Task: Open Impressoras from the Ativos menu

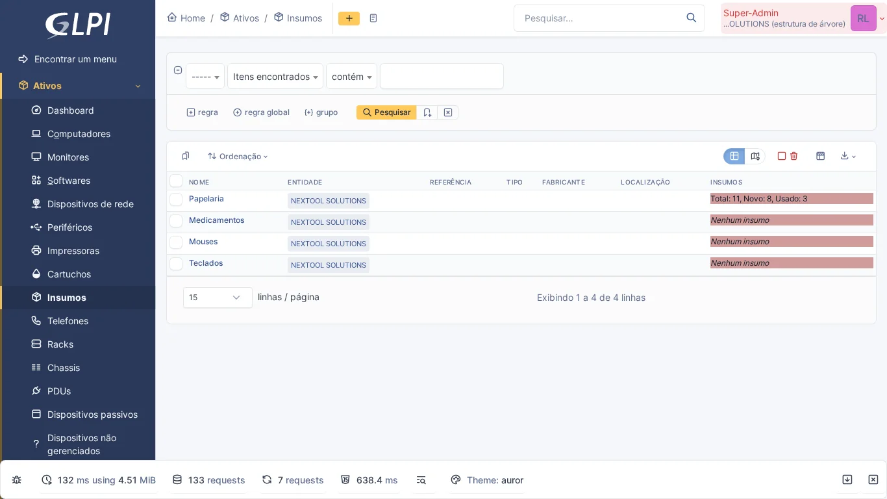Action: point(73,251)
